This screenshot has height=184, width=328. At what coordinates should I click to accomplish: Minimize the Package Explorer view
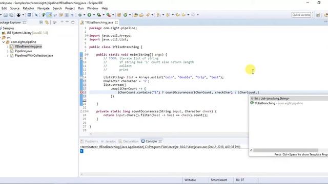pos(67,22)
